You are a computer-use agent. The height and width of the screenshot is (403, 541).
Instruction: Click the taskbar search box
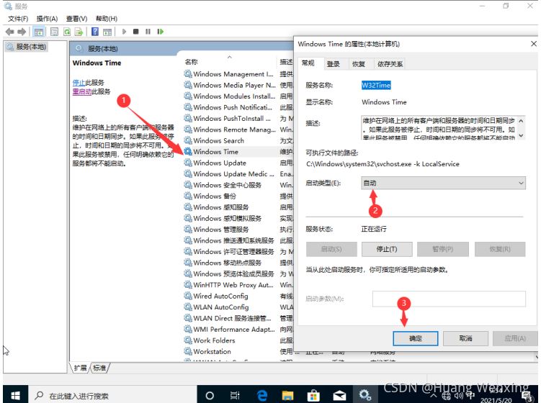pyautogui.click(x=112, y=395)
